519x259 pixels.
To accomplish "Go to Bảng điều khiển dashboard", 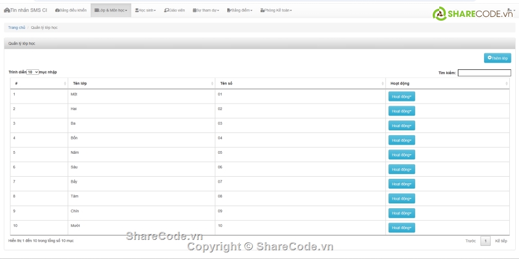I will (x=71, y=10).
